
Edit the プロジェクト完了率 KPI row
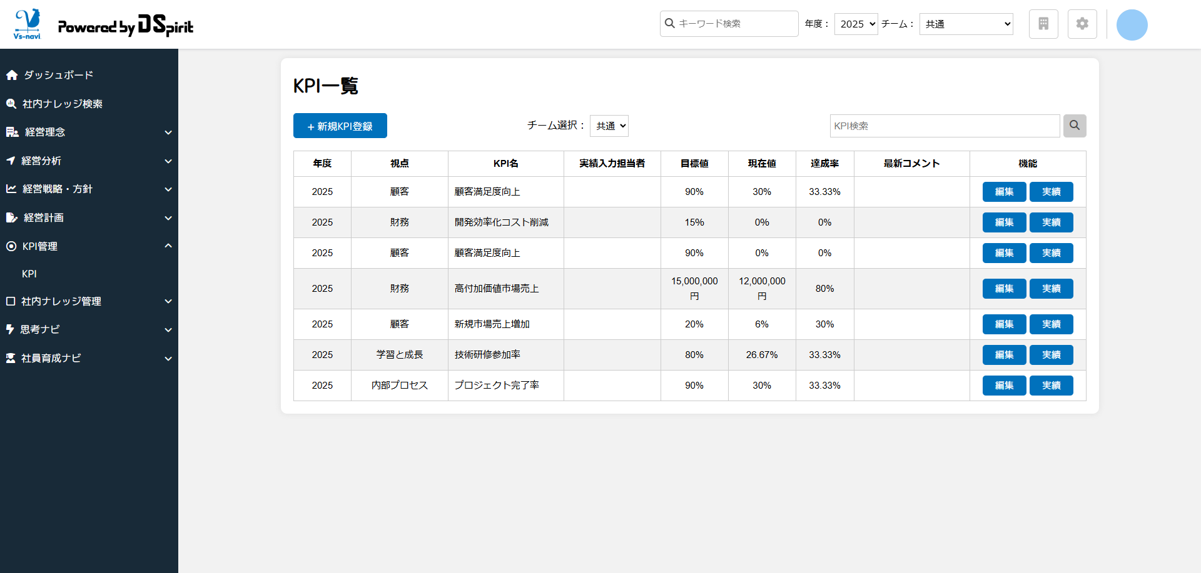coord(1005,386)
